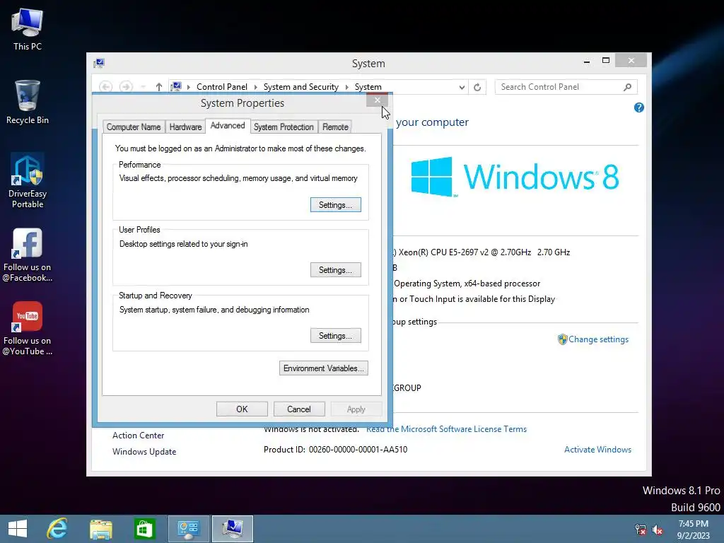Click the System breadcrumb

pyautogui.click(x=368, y=87)
